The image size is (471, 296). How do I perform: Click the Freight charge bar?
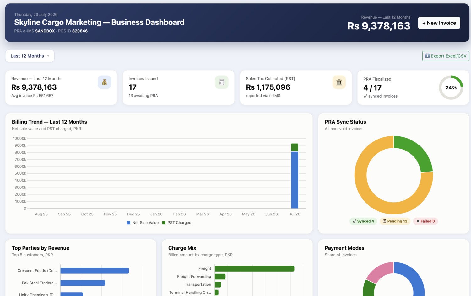(x=254, y=269)
